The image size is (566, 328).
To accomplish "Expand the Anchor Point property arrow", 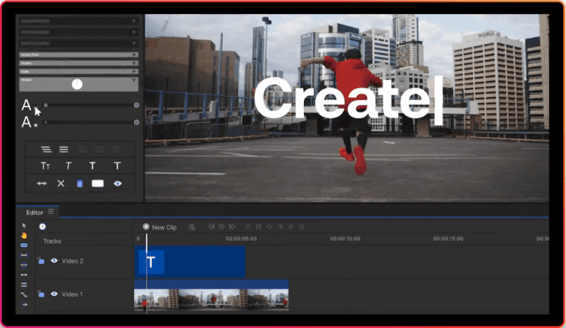I will [134, 55].
